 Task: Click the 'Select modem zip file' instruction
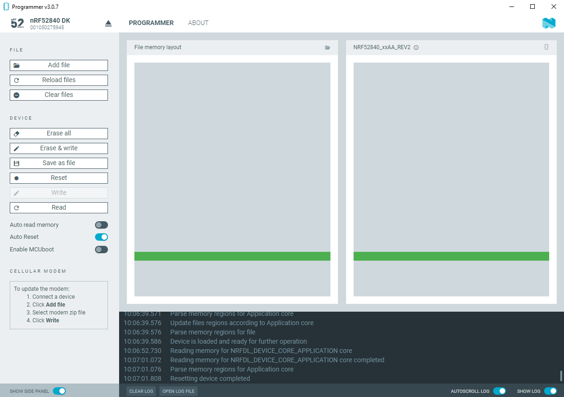click(59, 313)
